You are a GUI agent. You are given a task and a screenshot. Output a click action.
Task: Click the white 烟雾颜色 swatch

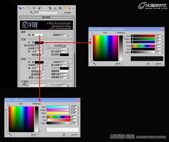(64, 71)
